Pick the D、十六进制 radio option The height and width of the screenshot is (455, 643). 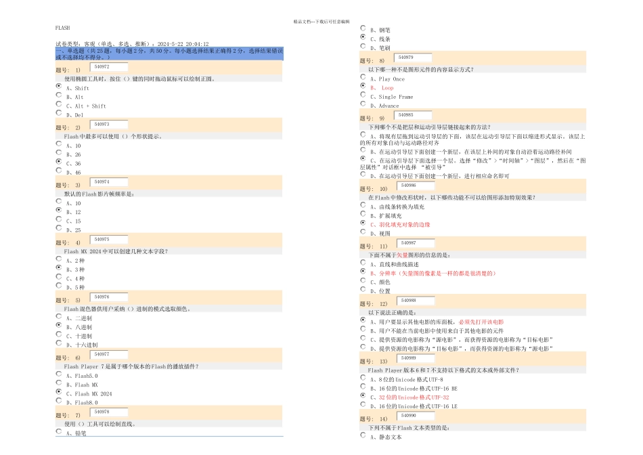click(x=59, y=343)
